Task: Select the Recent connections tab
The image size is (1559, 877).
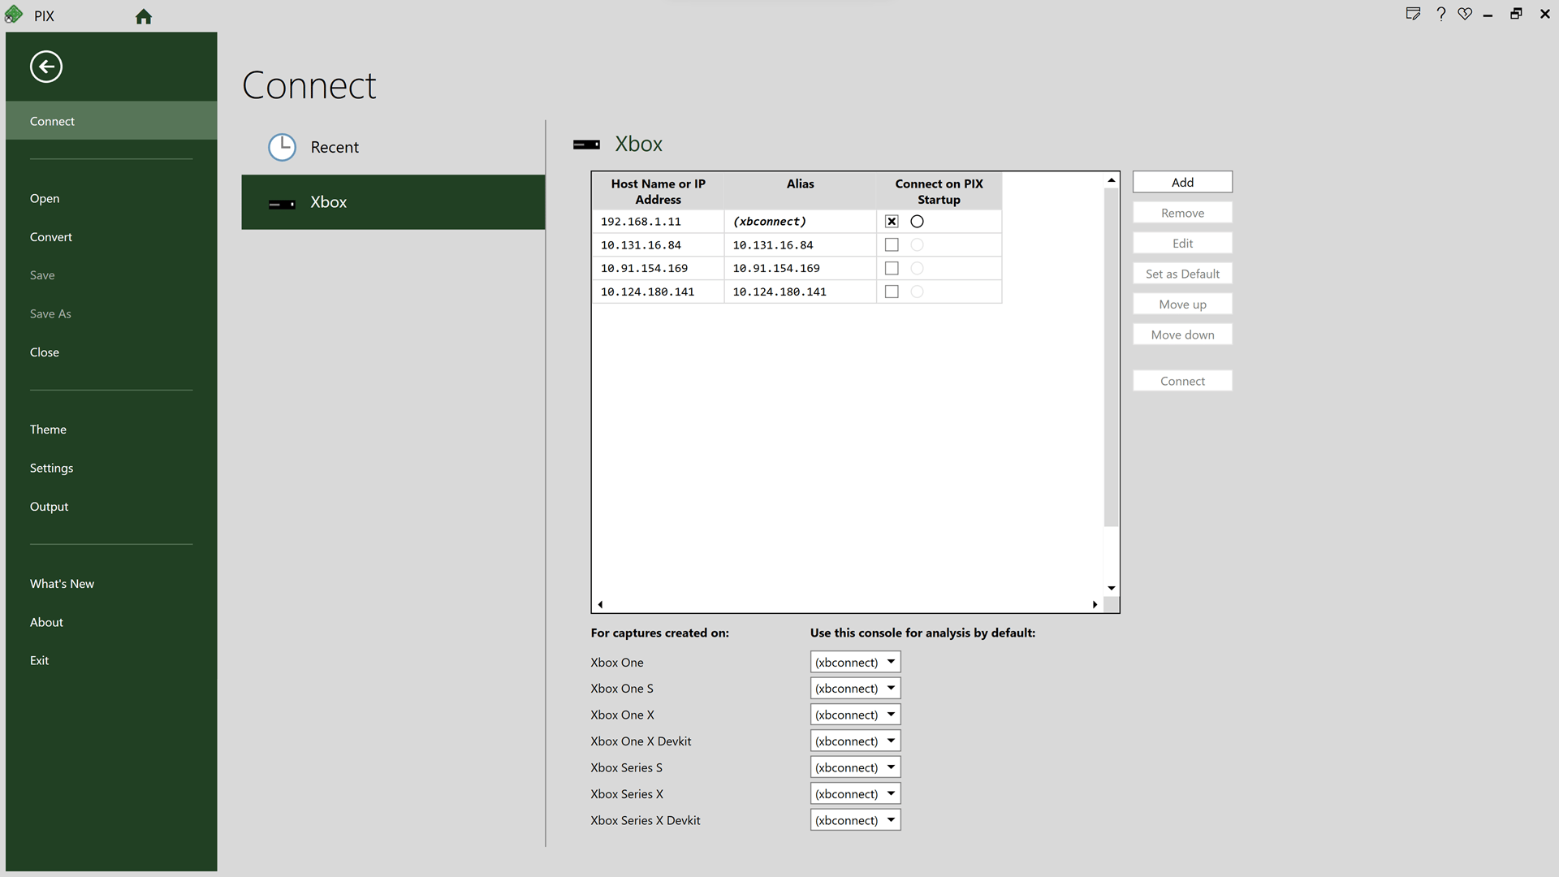Action: click(x=393, y=147)
